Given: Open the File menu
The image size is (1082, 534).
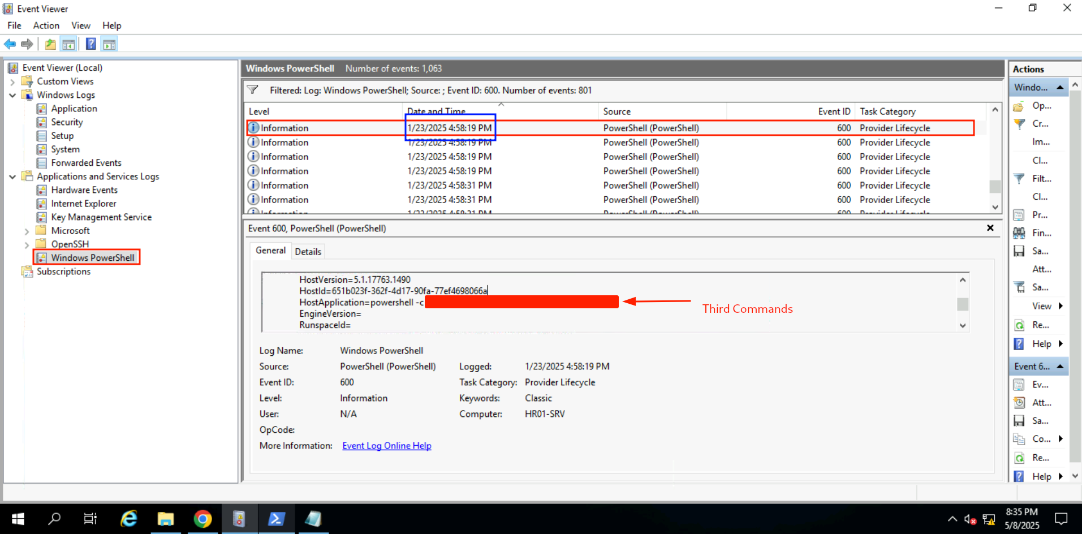Looking at the screenshot, I should pos(14,25).
